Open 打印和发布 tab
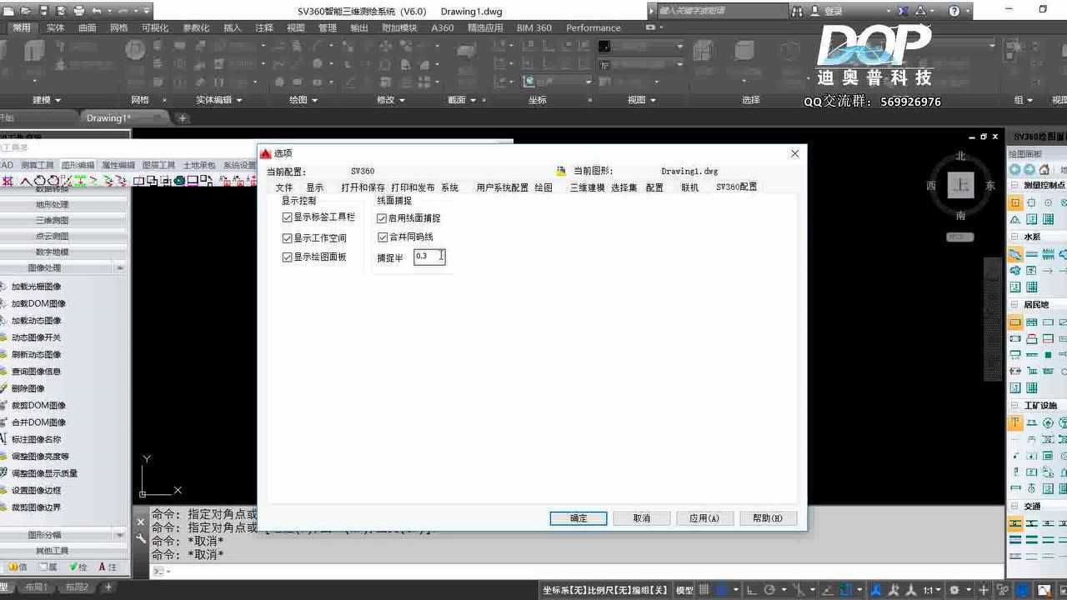Screen dimensions: 1067x600 pyautogui.click(x=413, y=187)
